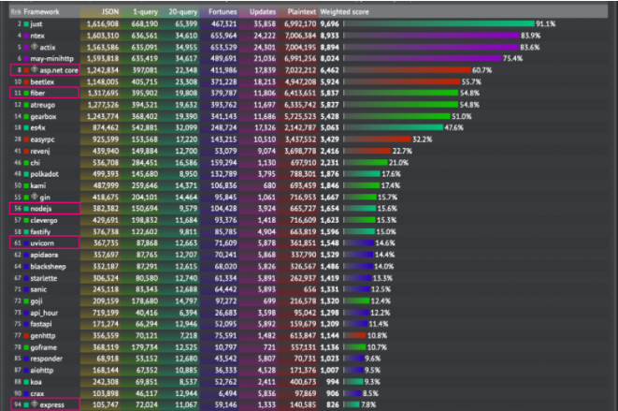Open the chi framework link
This screenshot has height=411, width=618.
pyautogui.click(x=36, y=163)
